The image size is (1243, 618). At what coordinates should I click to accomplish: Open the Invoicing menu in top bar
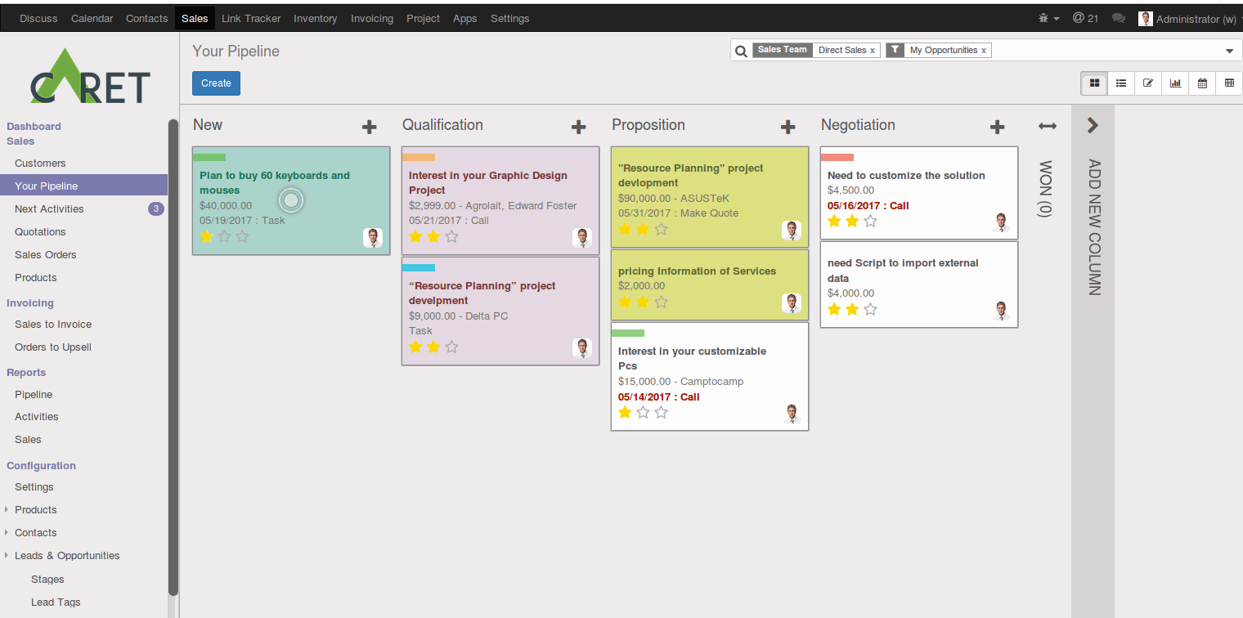pyautogui.click(x=372, y=18)
